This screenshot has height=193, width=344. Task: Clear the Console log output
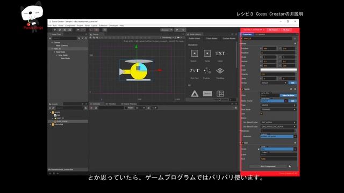(x=91, y=108)
